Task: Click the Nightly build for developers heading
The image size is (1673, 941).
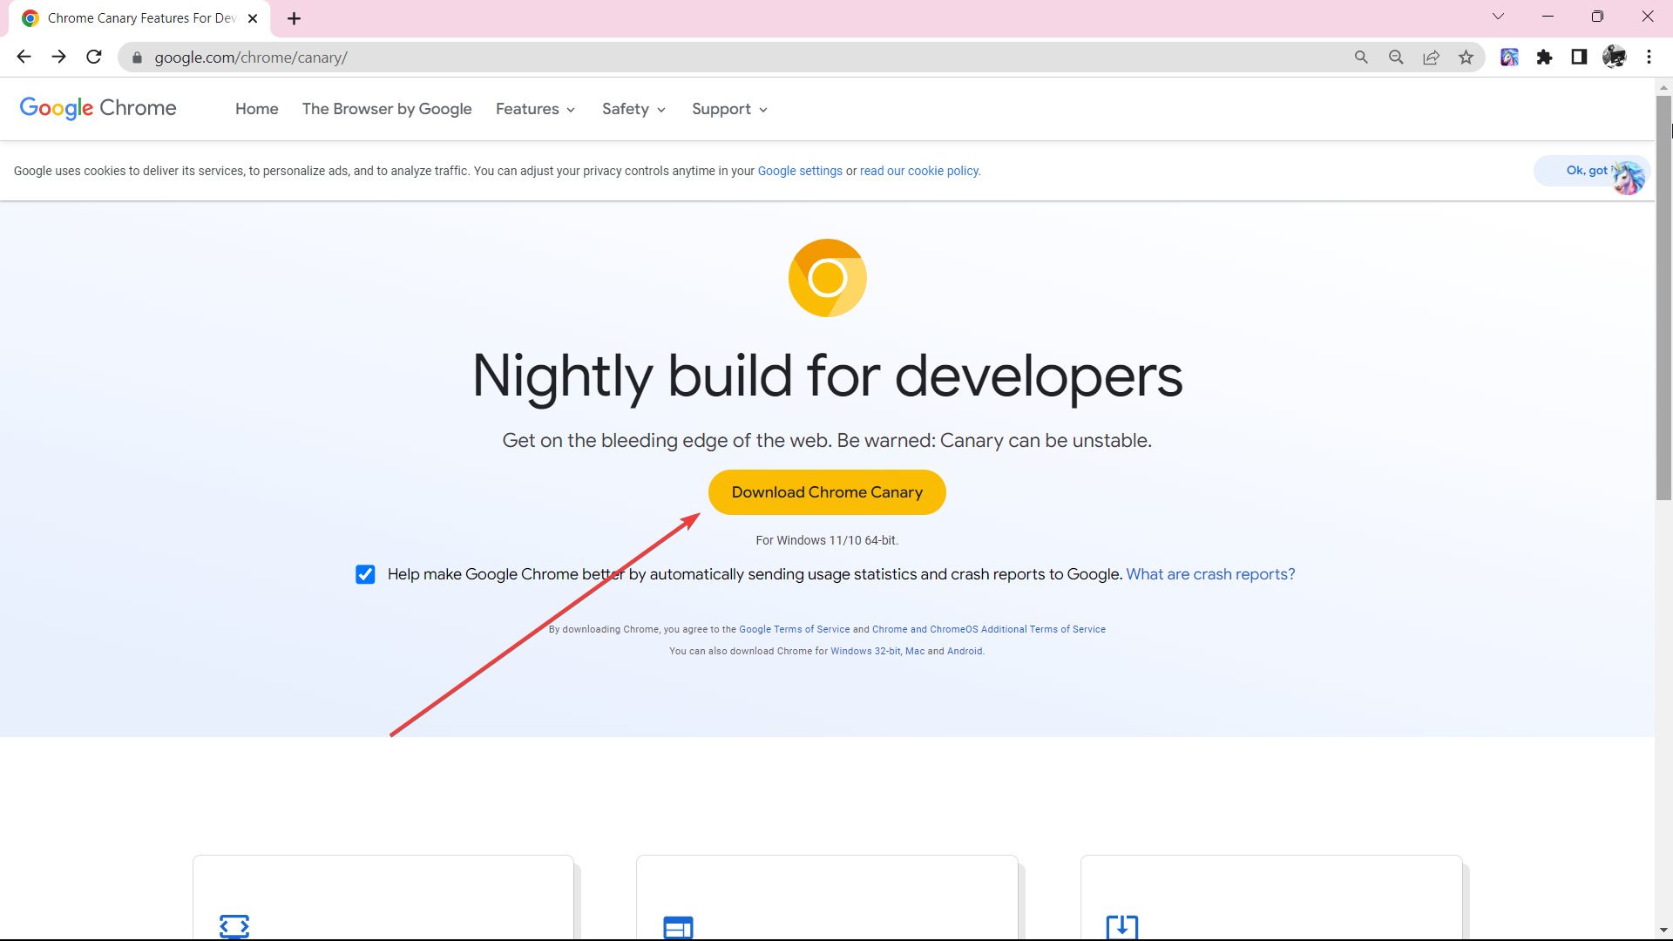Action: tap(827, 376)
